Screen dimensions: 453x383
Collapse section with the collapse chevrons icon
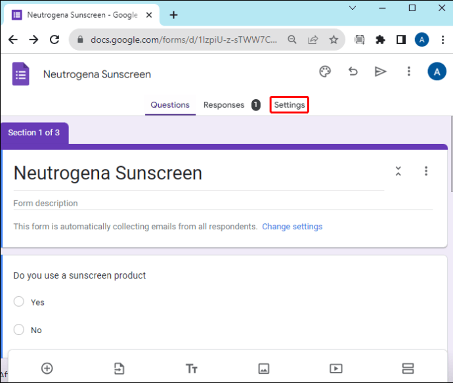tap(398, 171)
